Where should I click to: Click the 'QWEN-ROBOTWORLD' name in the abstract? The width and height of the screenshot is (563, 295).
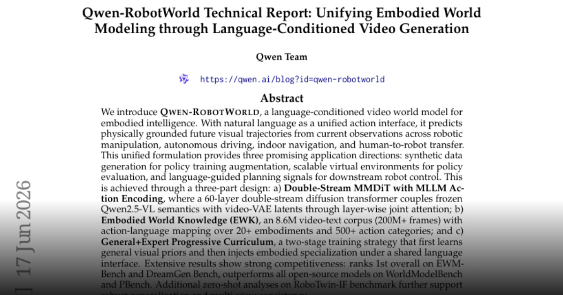click(x=210, y=112)
